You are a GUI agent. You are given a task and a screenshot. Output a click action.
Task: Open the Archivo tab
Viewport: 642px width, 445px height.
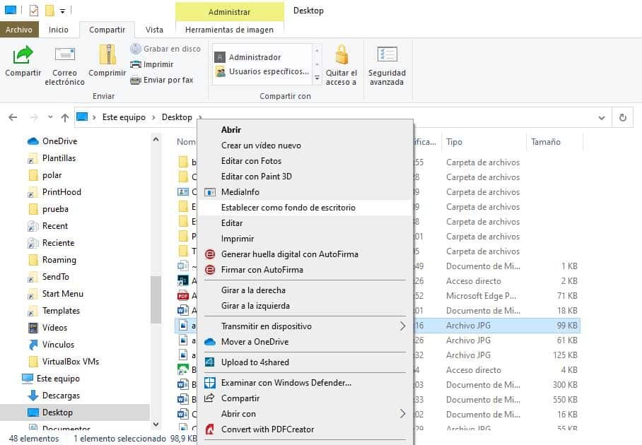coord(19,30)
